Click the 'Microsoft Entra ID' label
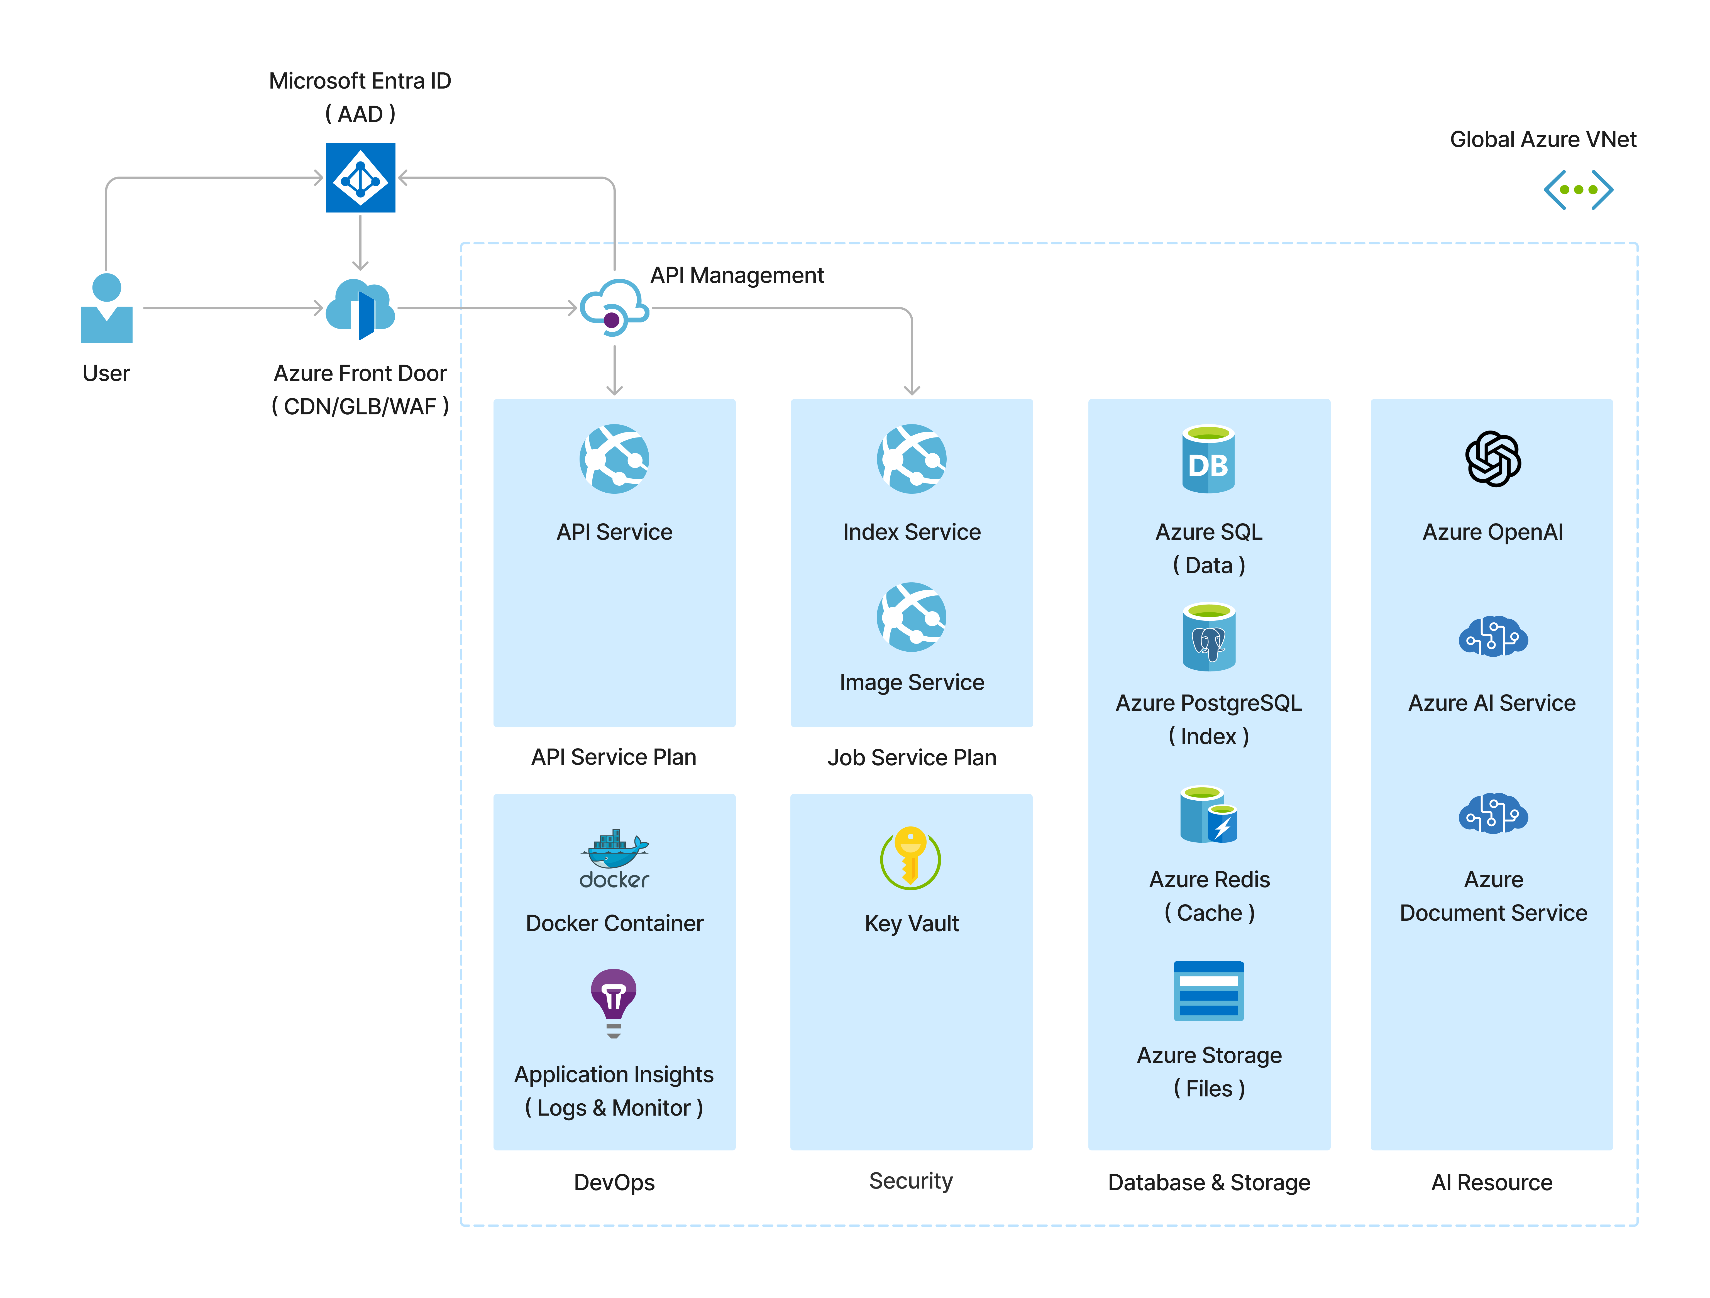The width and height of the screenshot is (1710, 1298). 360,80
